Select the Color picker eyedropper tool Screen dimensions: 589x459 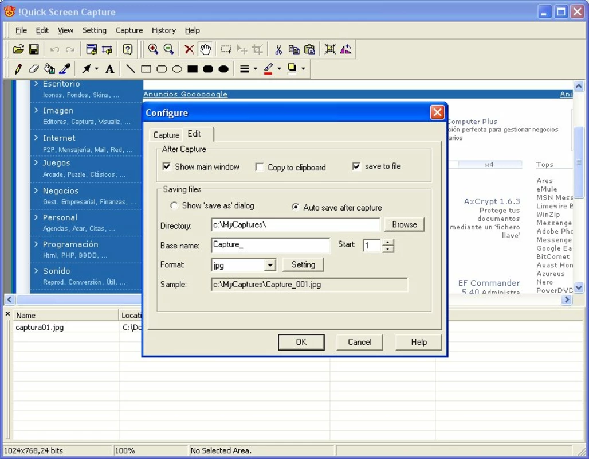[65, 69]
